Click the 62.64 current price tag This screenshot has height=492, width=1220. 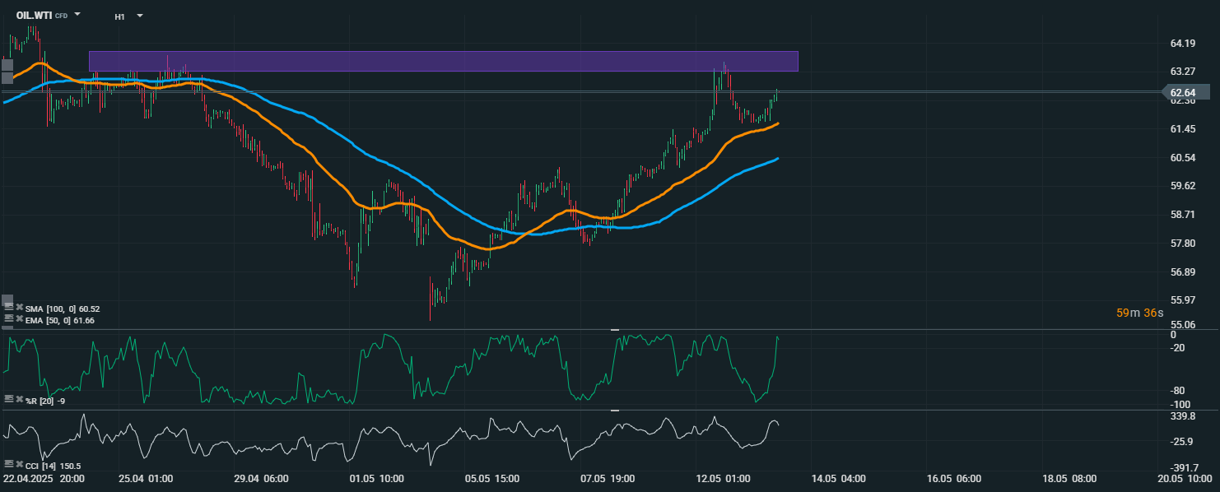coord(1187,92)
